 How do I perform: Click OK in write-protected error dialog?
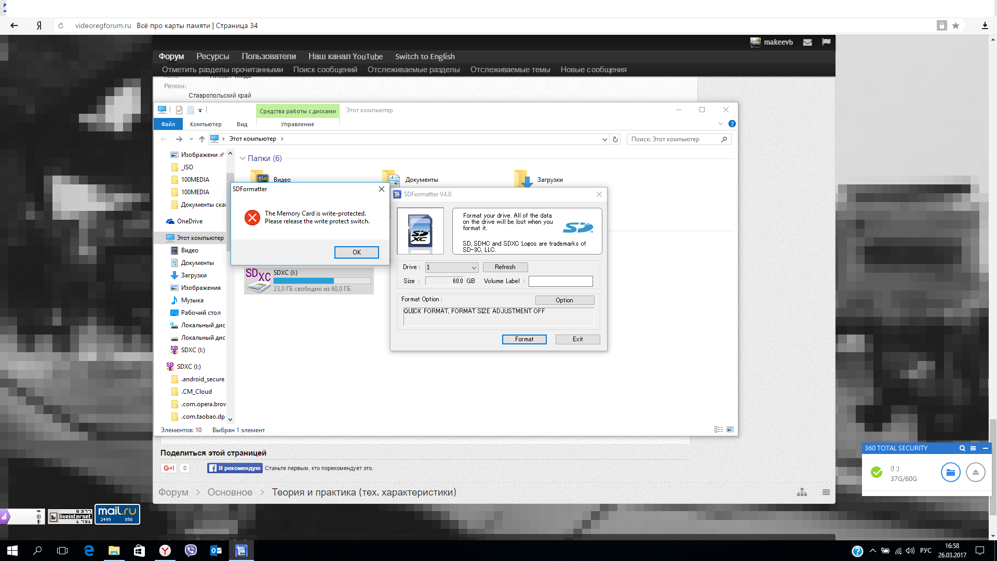click(x=356, y=252)
